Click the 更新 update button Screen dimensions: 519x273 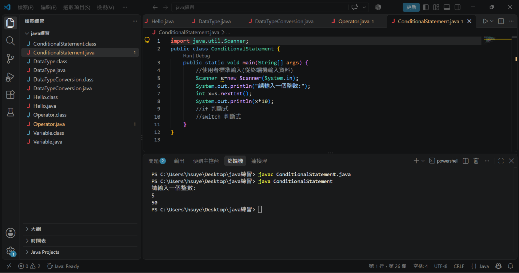(411, 7)
